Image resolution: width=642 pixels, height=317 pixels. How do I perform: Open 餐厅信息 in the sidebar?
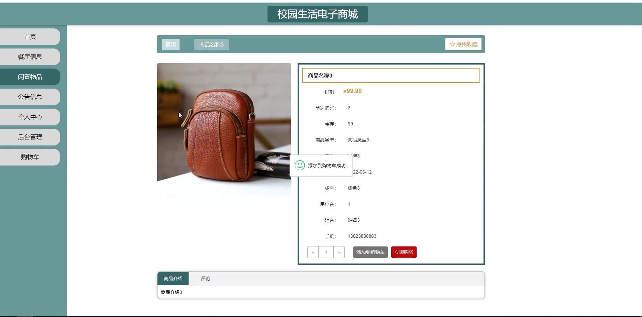tap(30, 57)
